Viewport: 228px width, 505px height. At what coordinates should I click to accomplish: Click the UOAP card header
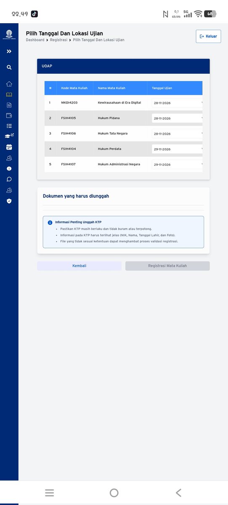pos(123,66)
